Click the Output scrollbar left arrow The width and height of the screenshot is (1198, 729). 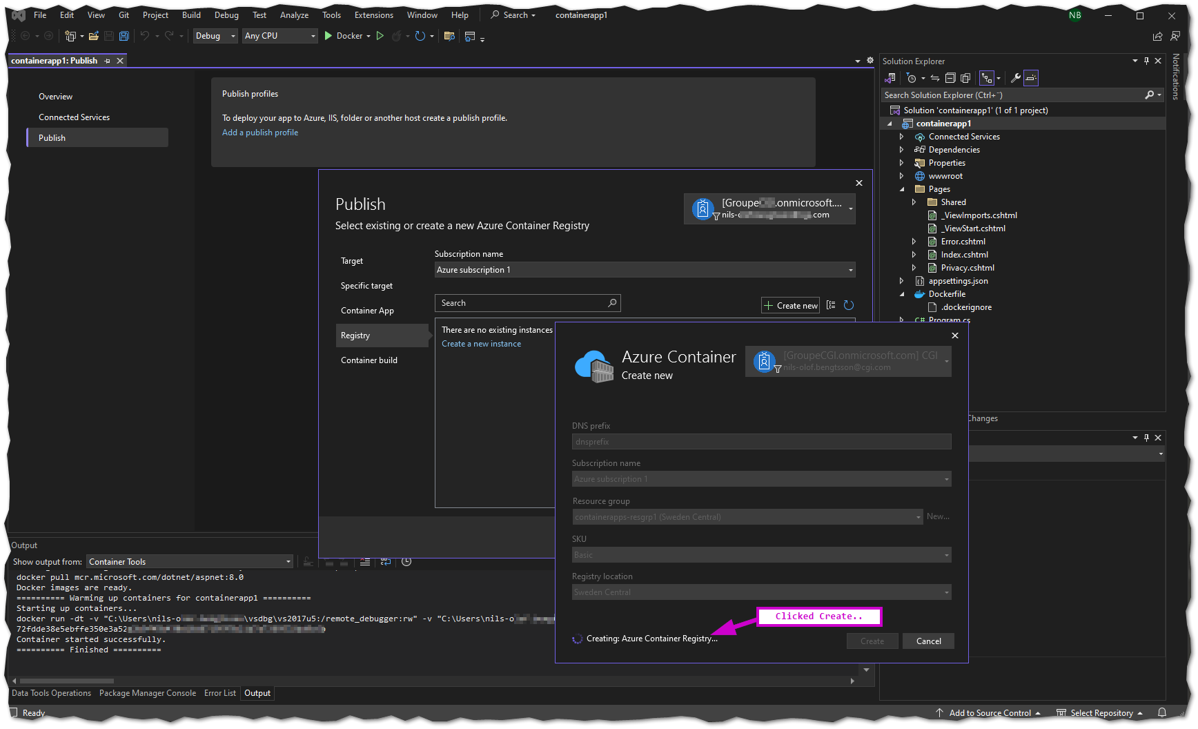(x=14, y=681)
